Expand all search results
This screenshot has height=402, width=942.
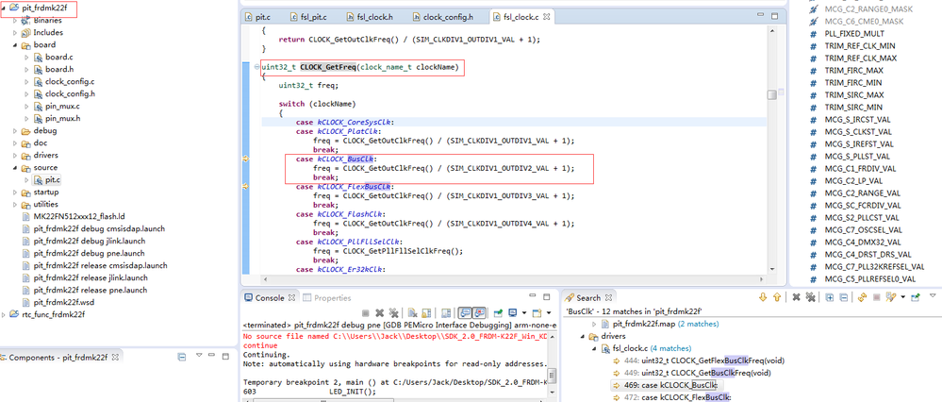point(830,297)
